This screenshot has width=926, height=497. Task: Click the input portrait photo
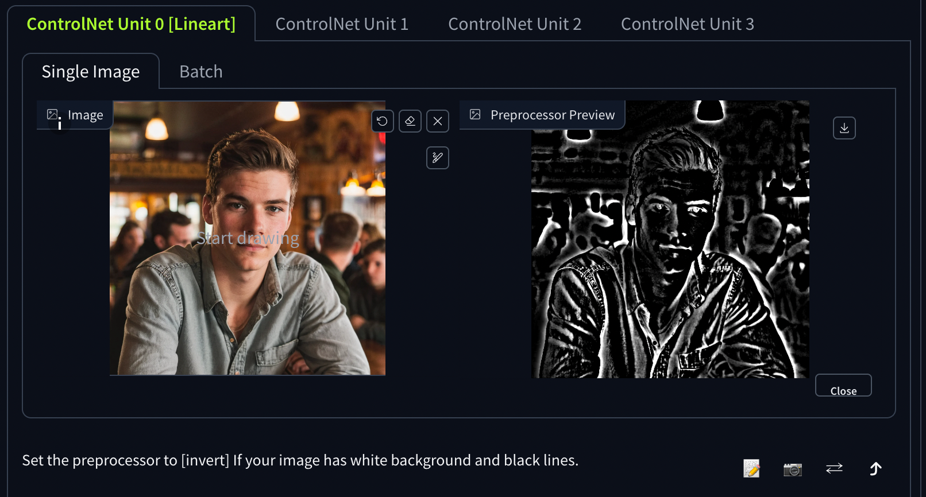click(248, 238)
